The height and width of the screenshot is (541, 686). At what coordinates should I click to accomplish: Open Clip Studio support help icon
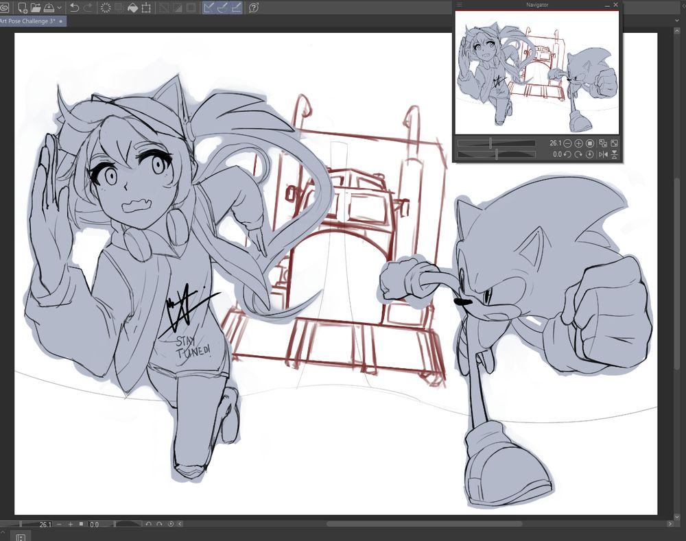pos(253,8)
